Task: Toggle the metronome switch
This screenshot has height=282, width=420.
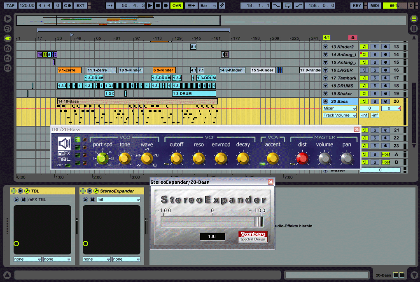Action: coord(67,5)
